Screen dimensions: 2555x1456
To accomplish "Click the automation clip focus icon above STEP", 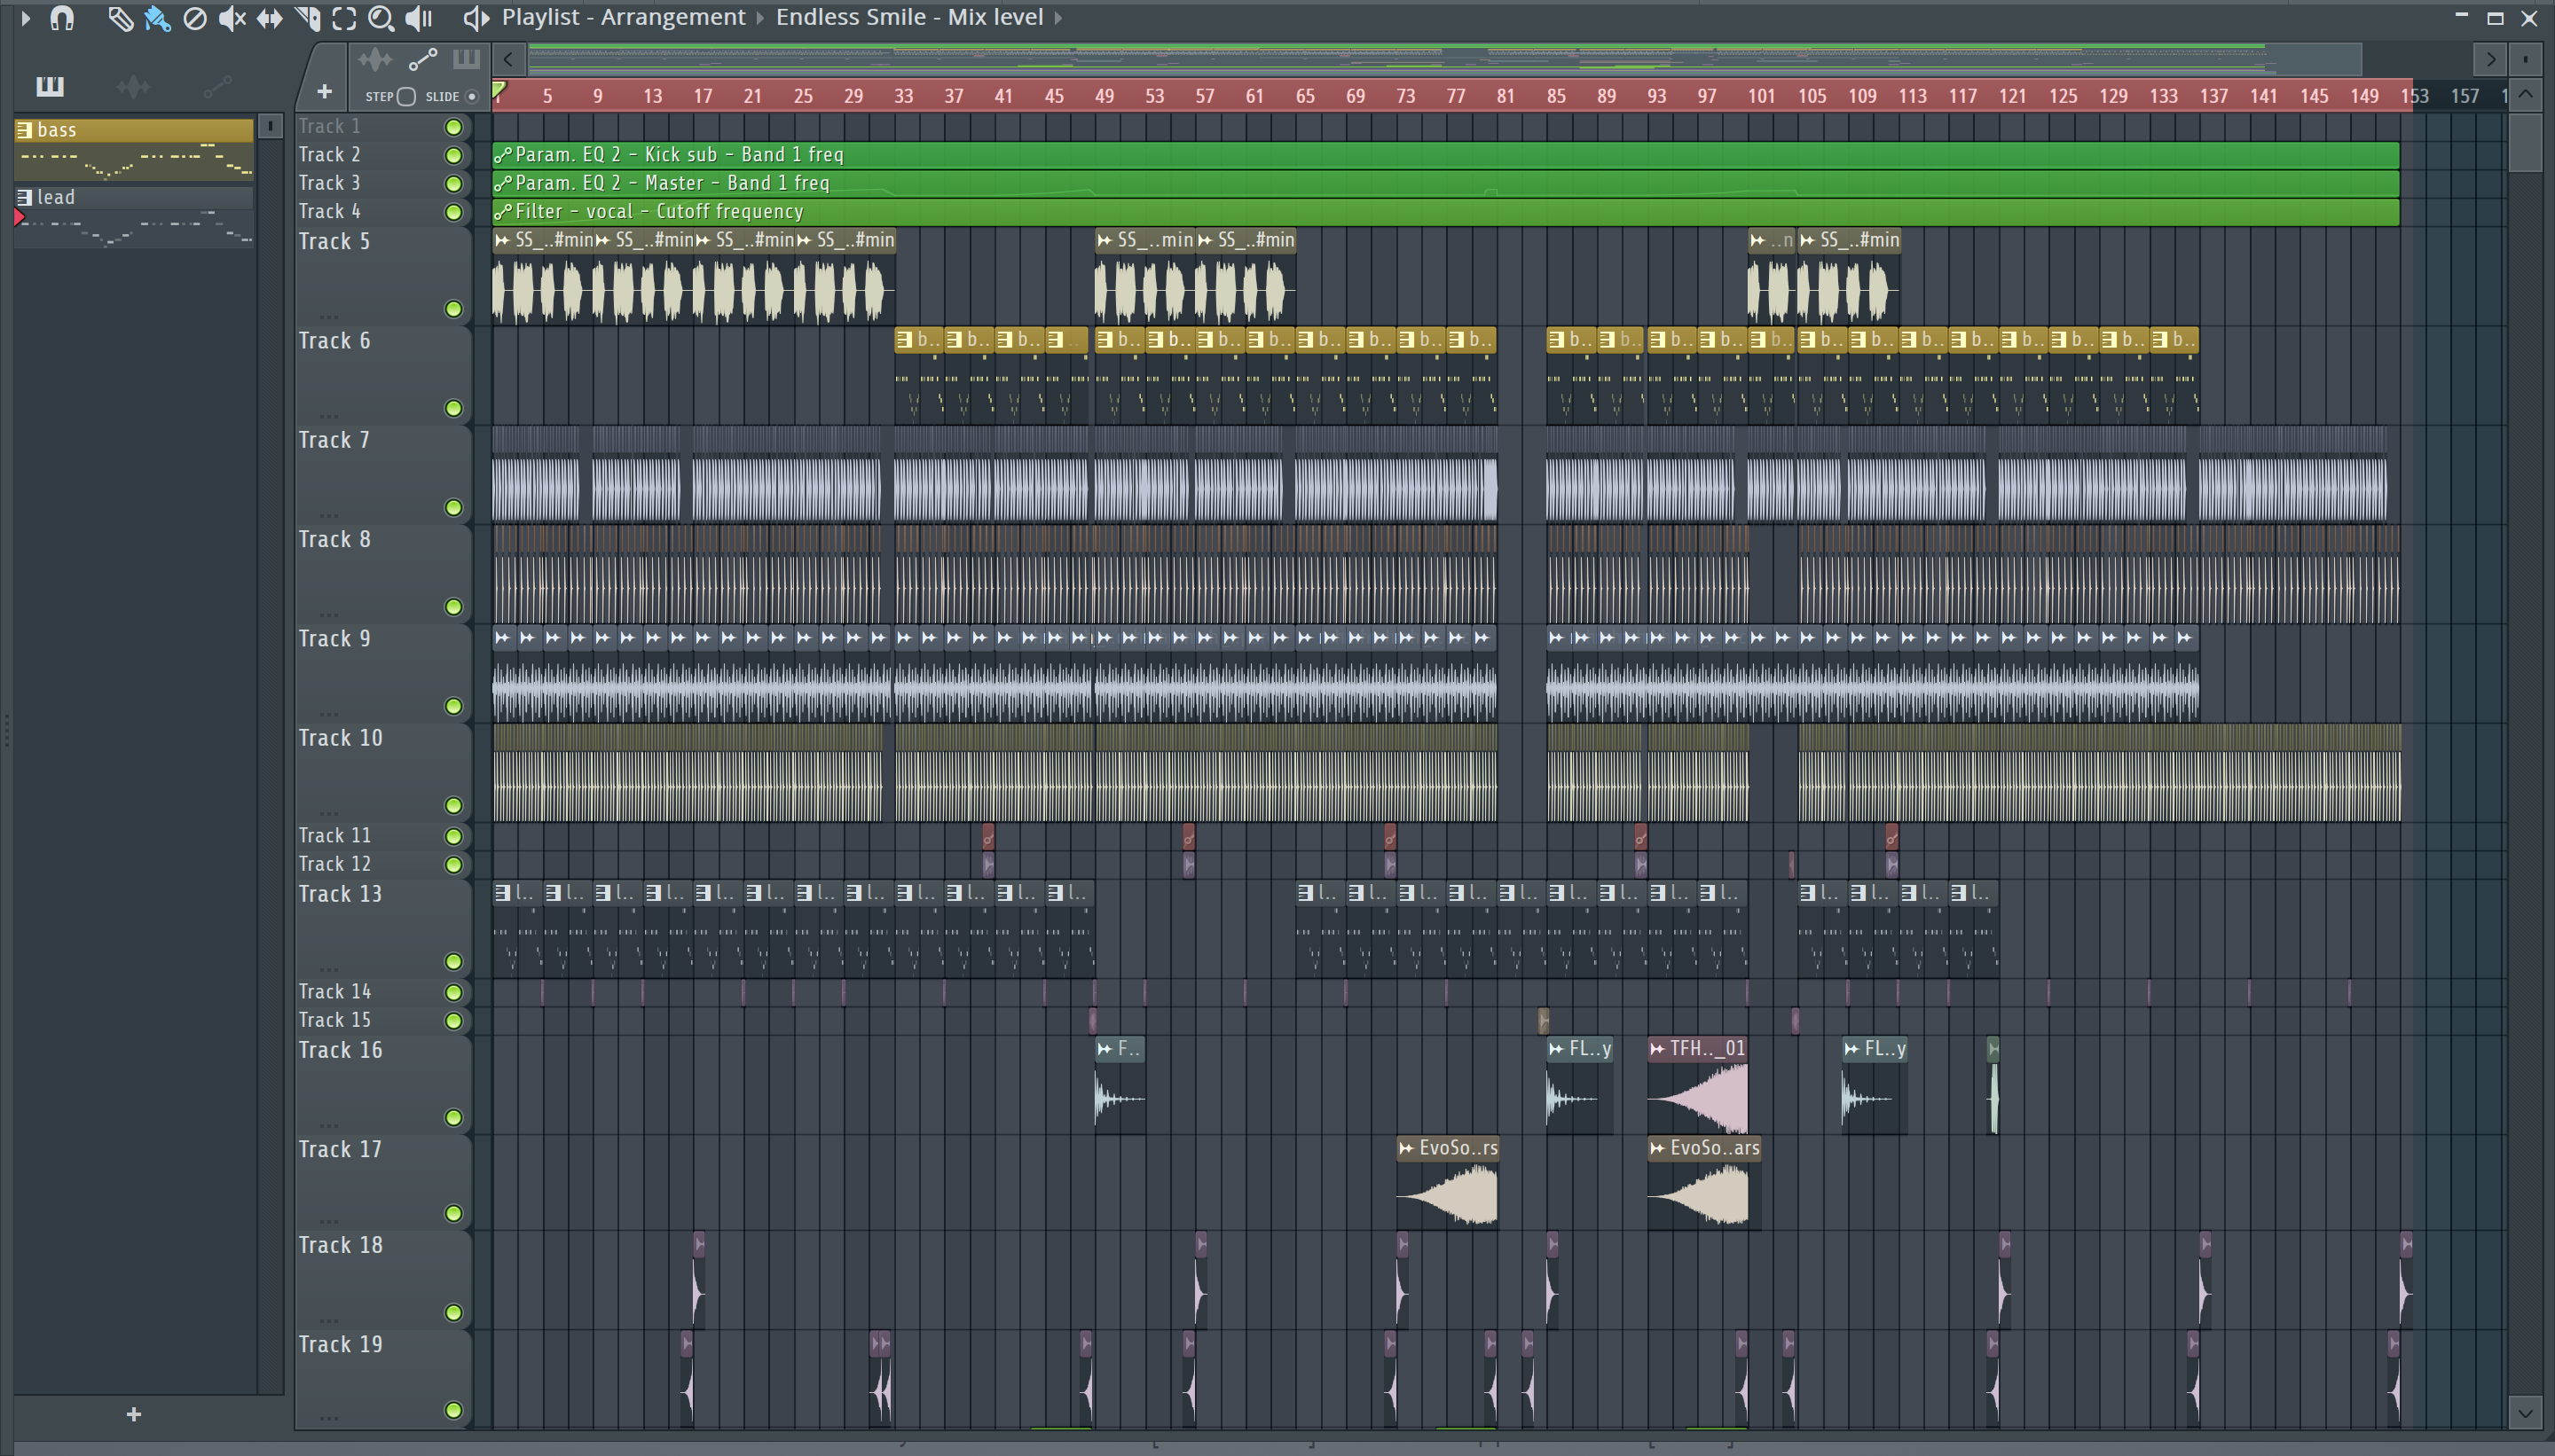I will (x=422, y=60).
